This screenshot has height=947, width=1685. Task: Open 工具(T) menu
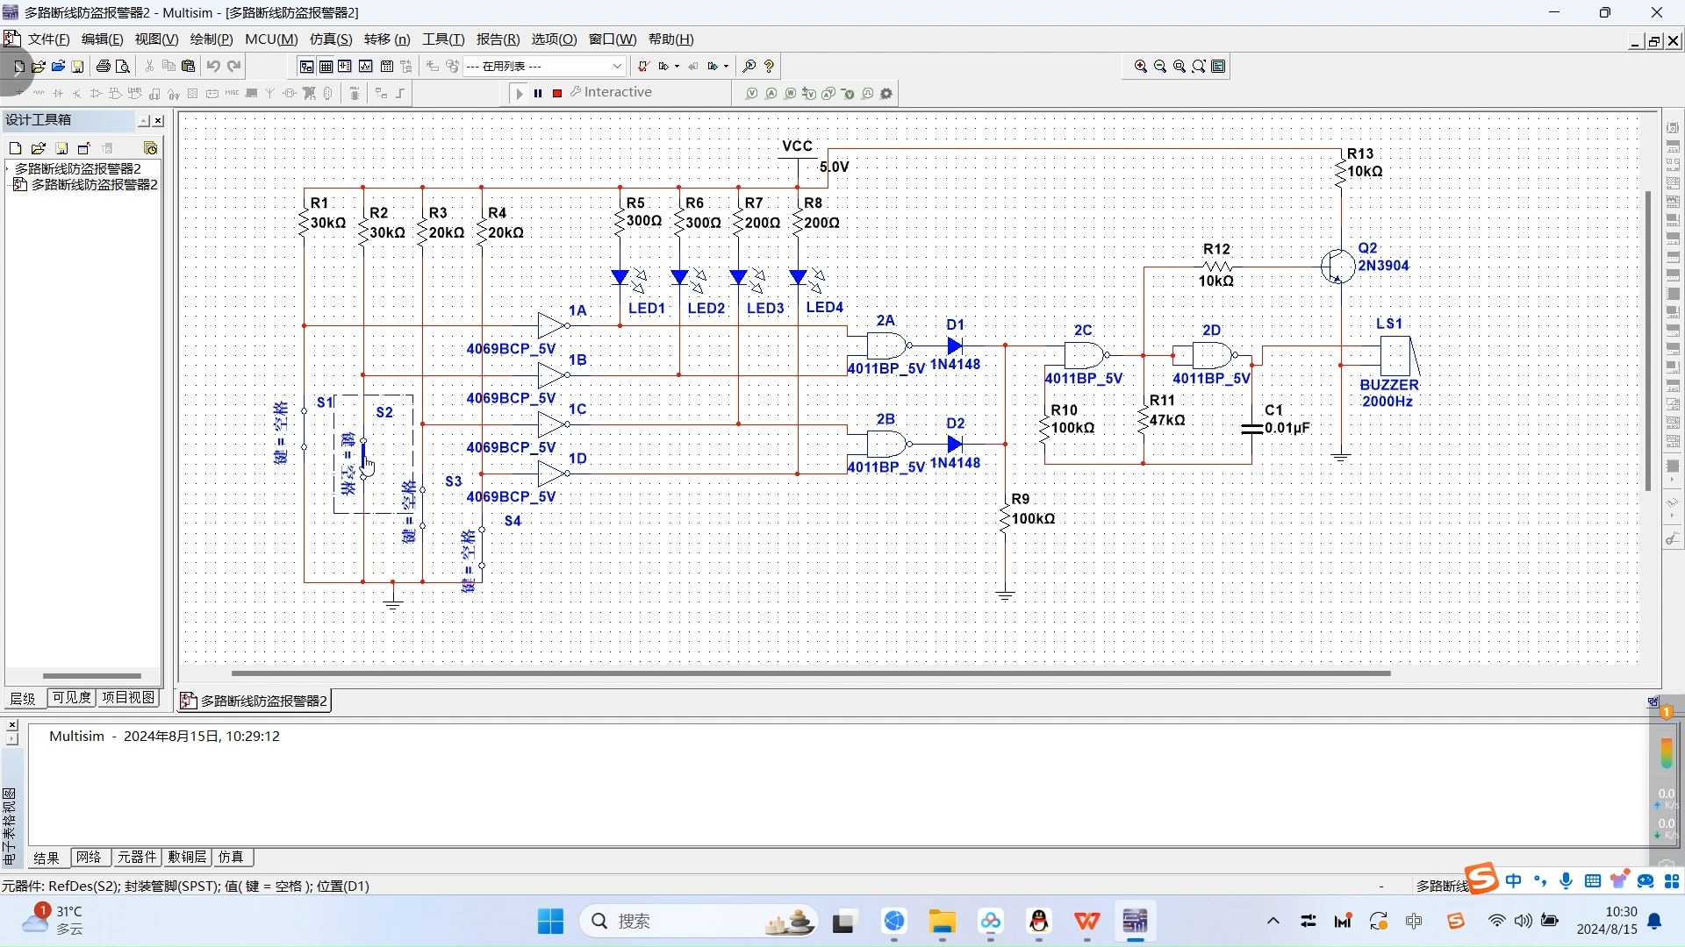coord(443,39)
